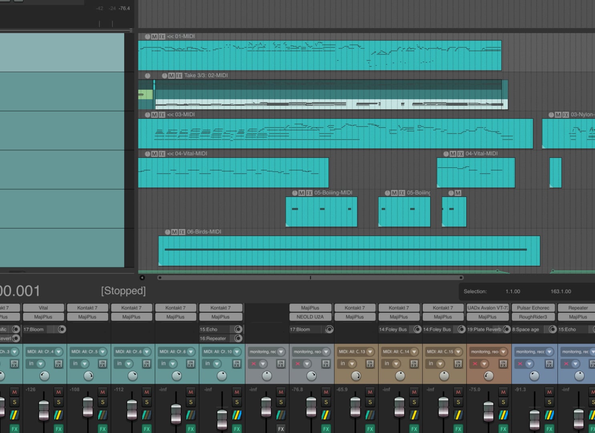Click the selection end field showing 163.1.00
This screenshot has width=595, height=433.
click(561, 291)
